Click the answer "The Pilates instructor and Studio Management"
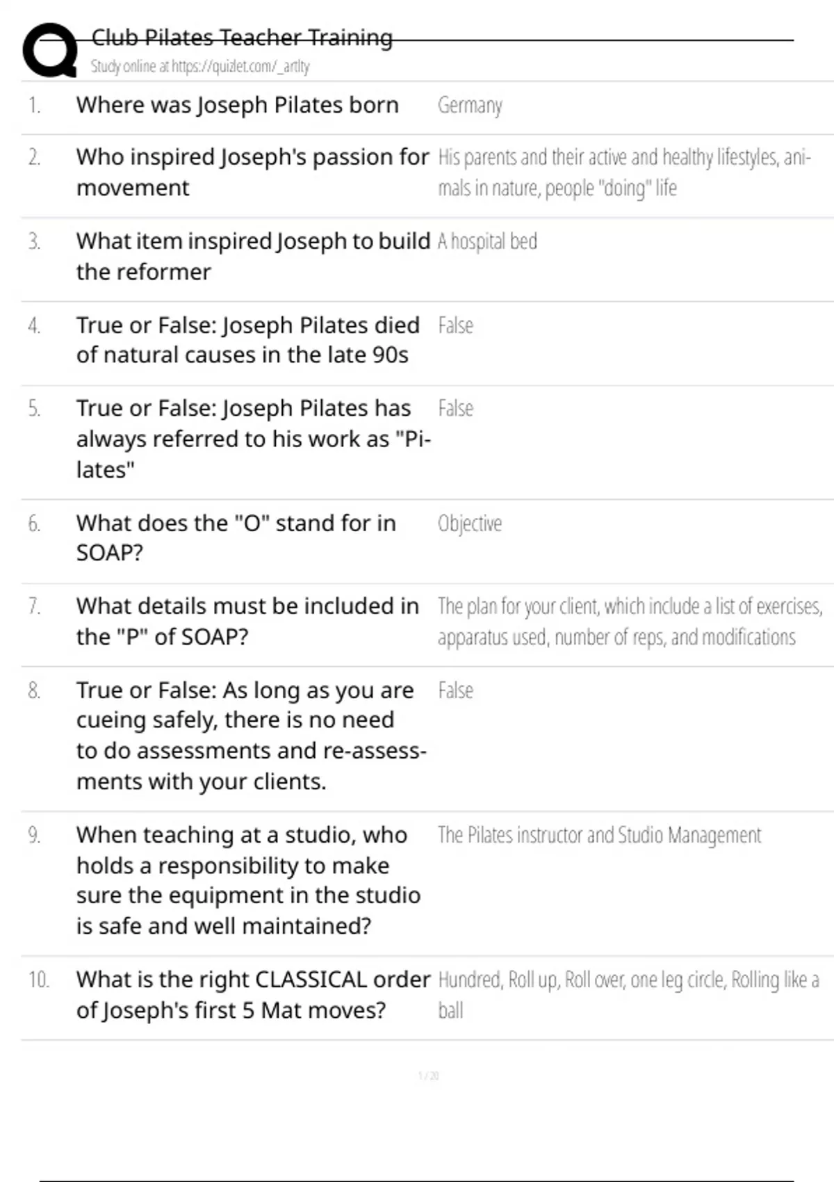 (x=599, y=835)
